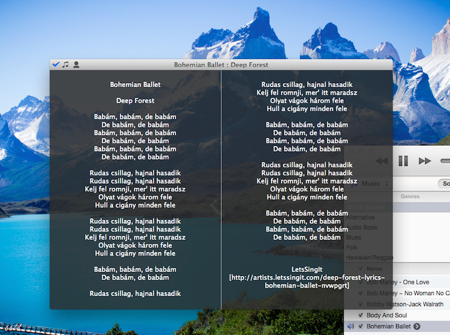Click the artist silhouette icon in lyrics titlebar
The image size is (450, 335).
76,65
